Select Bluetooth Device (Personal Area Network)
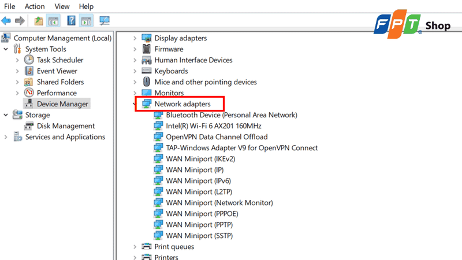The image size is (462, 260). point(232,115)
